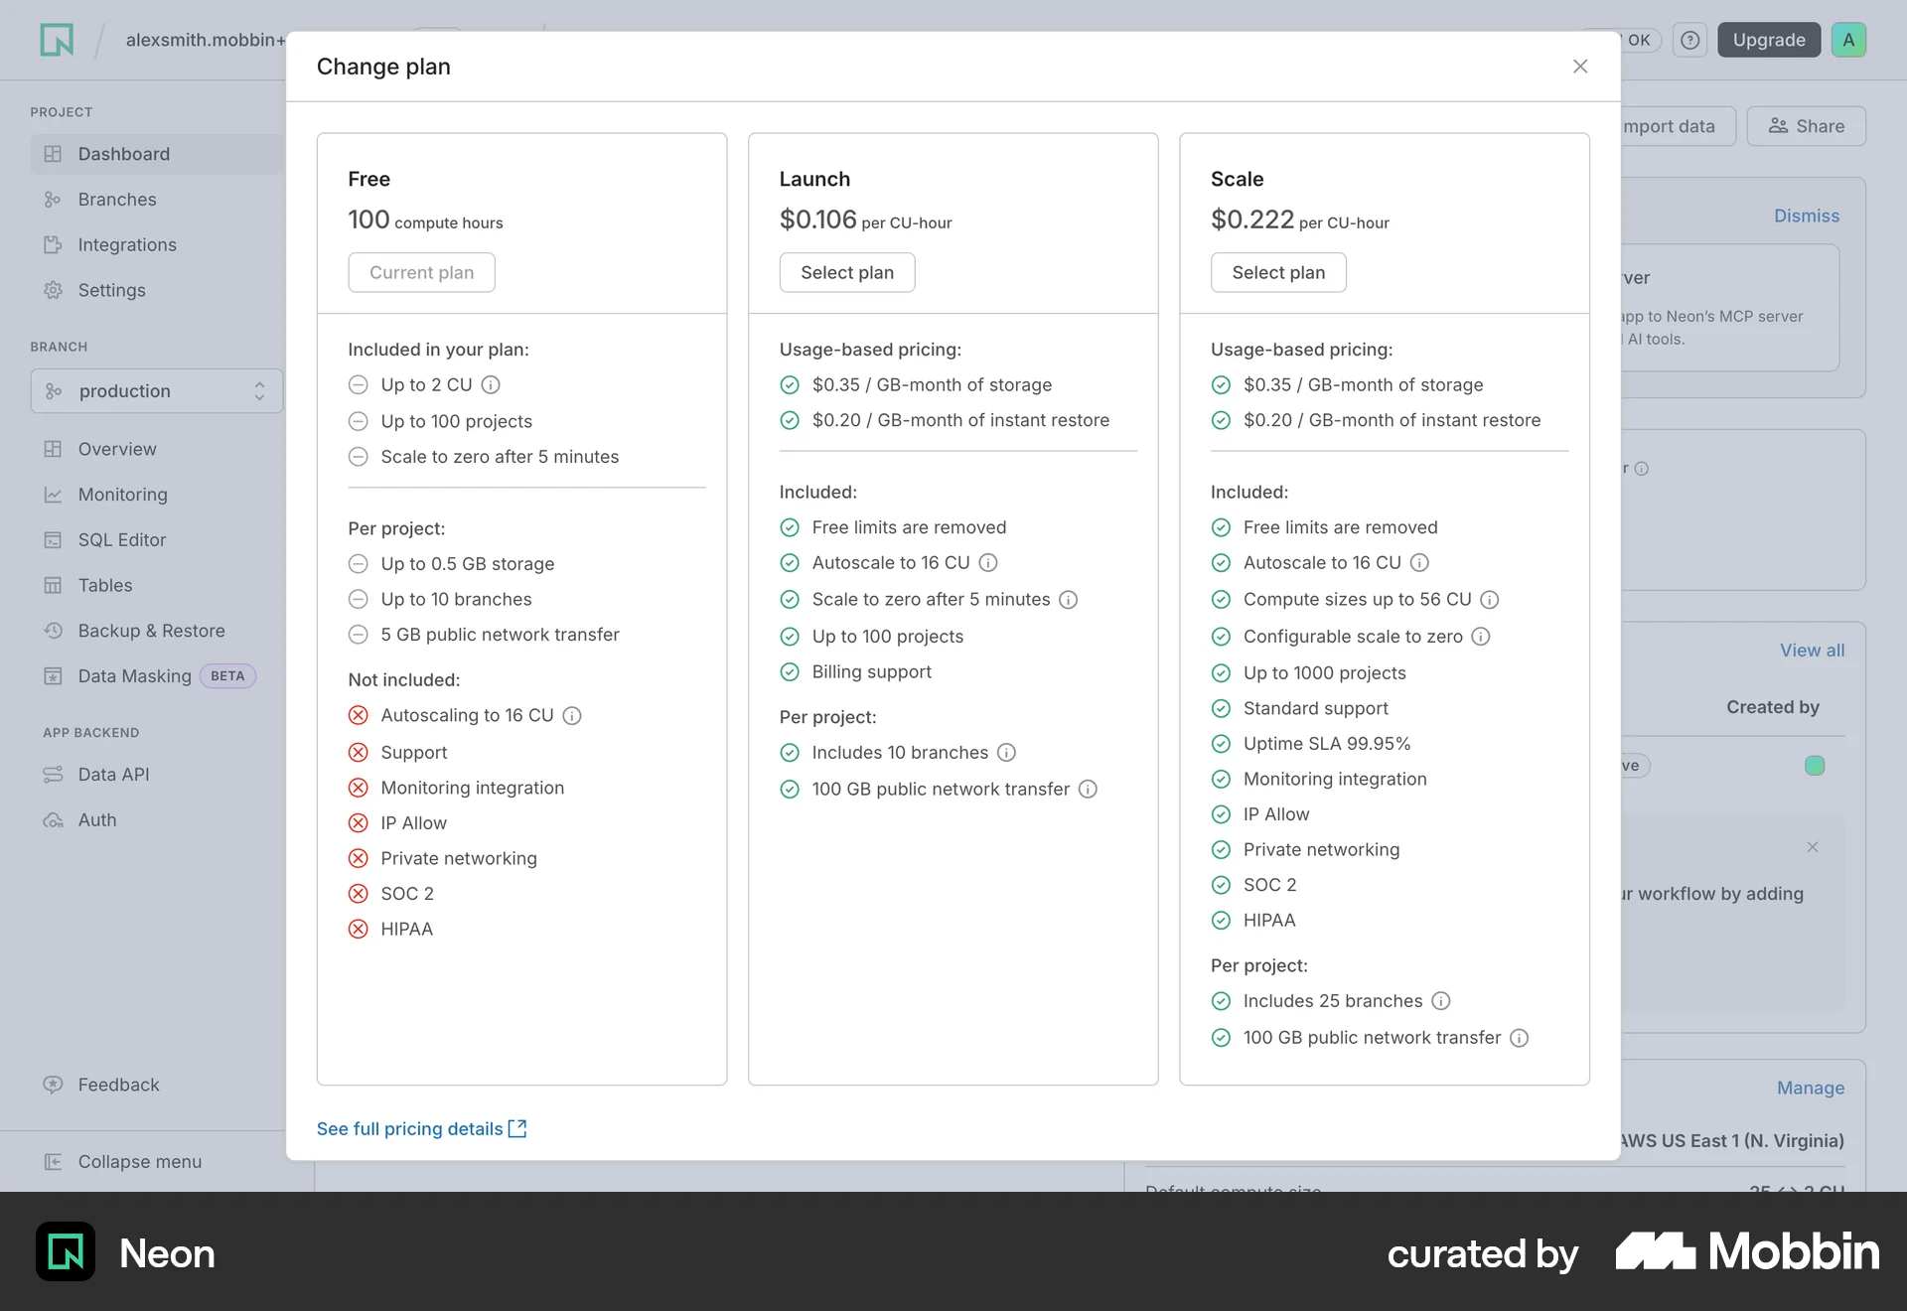Show info for Configurable scale to zero
The image size is (1907, 1311).
tap(1481, 637)
